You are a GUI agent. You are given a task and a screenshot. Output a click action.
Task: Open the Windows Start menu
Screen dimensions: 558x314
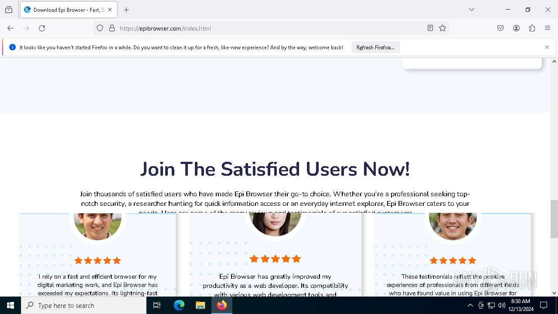coord(10,305)
